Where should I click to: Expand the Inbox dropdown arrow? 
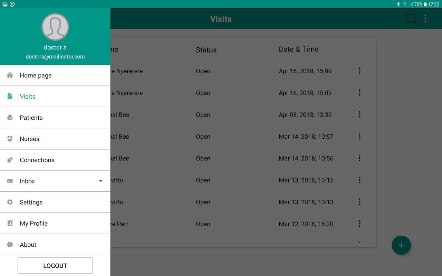100,181
